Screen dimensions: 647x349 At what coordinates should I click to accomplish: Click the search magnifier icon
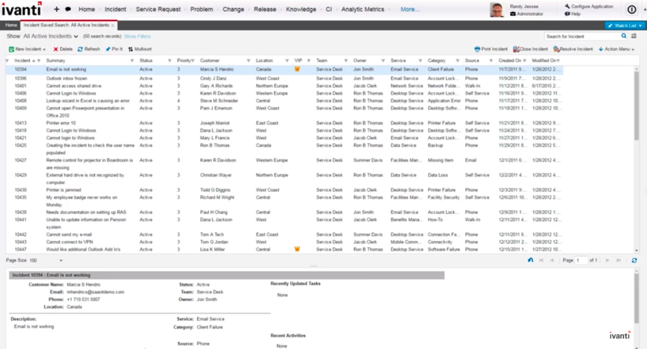624,37
